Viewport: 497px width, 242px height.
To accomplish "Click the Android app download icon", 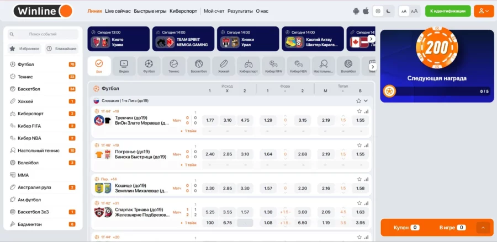I will pos(356,11).
